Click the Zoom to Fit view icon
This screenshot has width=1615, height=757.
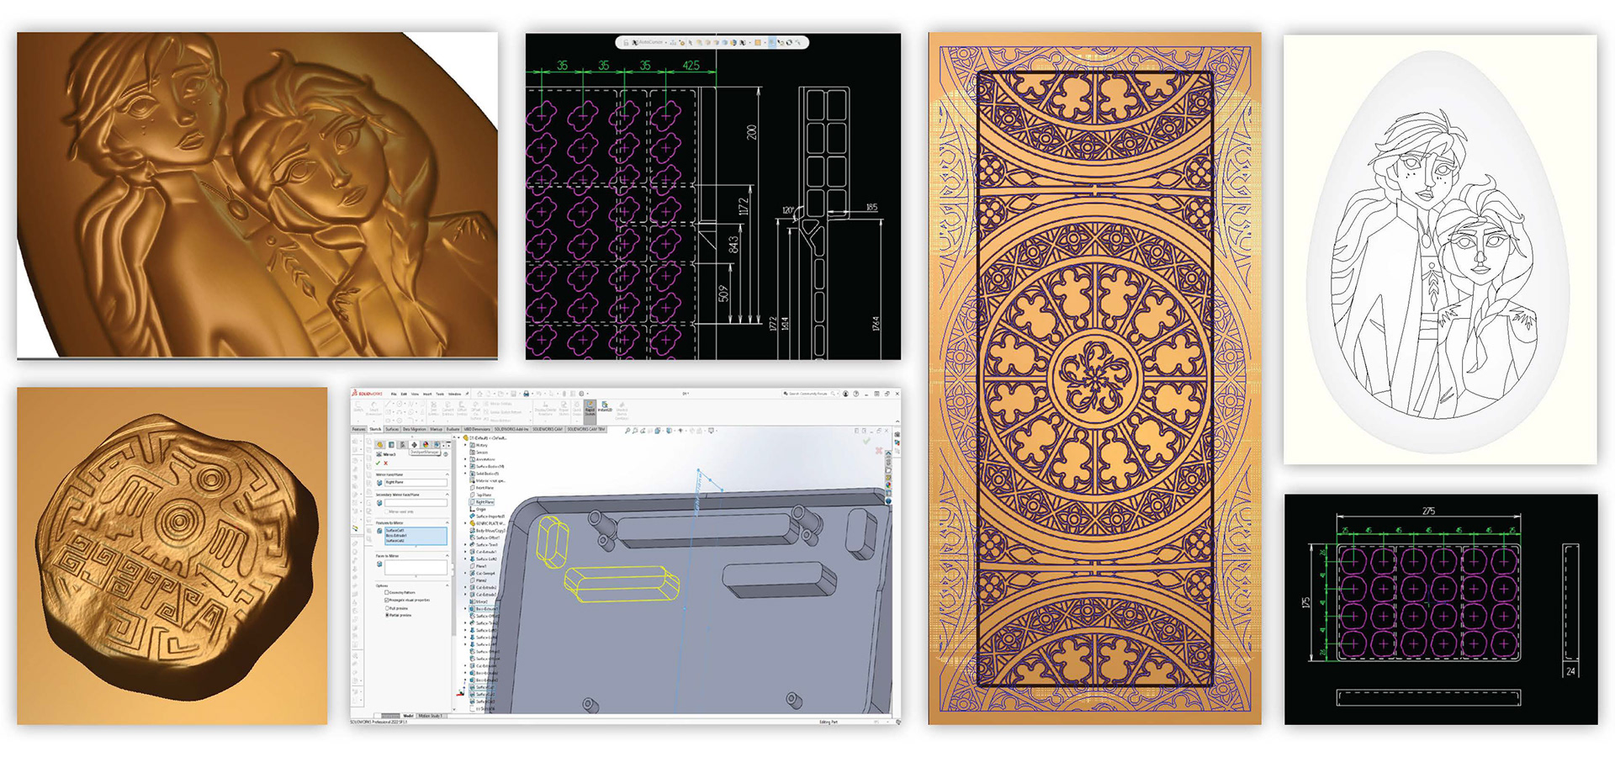click(x=628, y=431)
